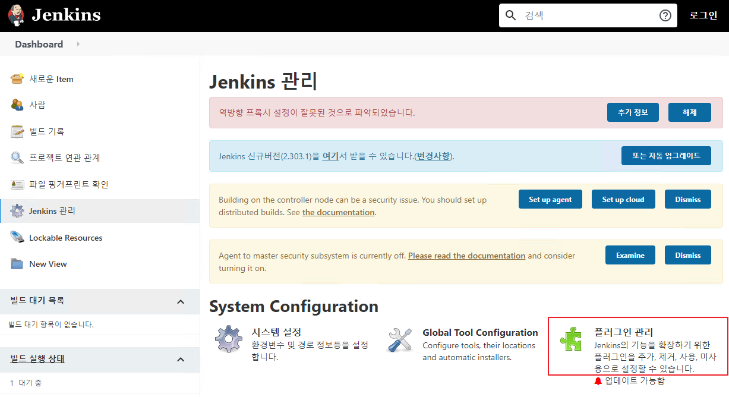Screen dimensions: 729x397
Task: Open the 변경사항 changelog link
Action: pos(433,156)
